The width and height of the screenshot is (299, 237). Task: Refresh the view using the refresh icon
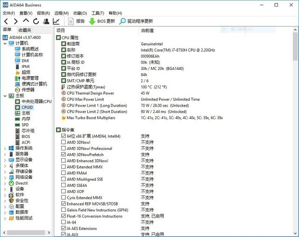(36, 21)
